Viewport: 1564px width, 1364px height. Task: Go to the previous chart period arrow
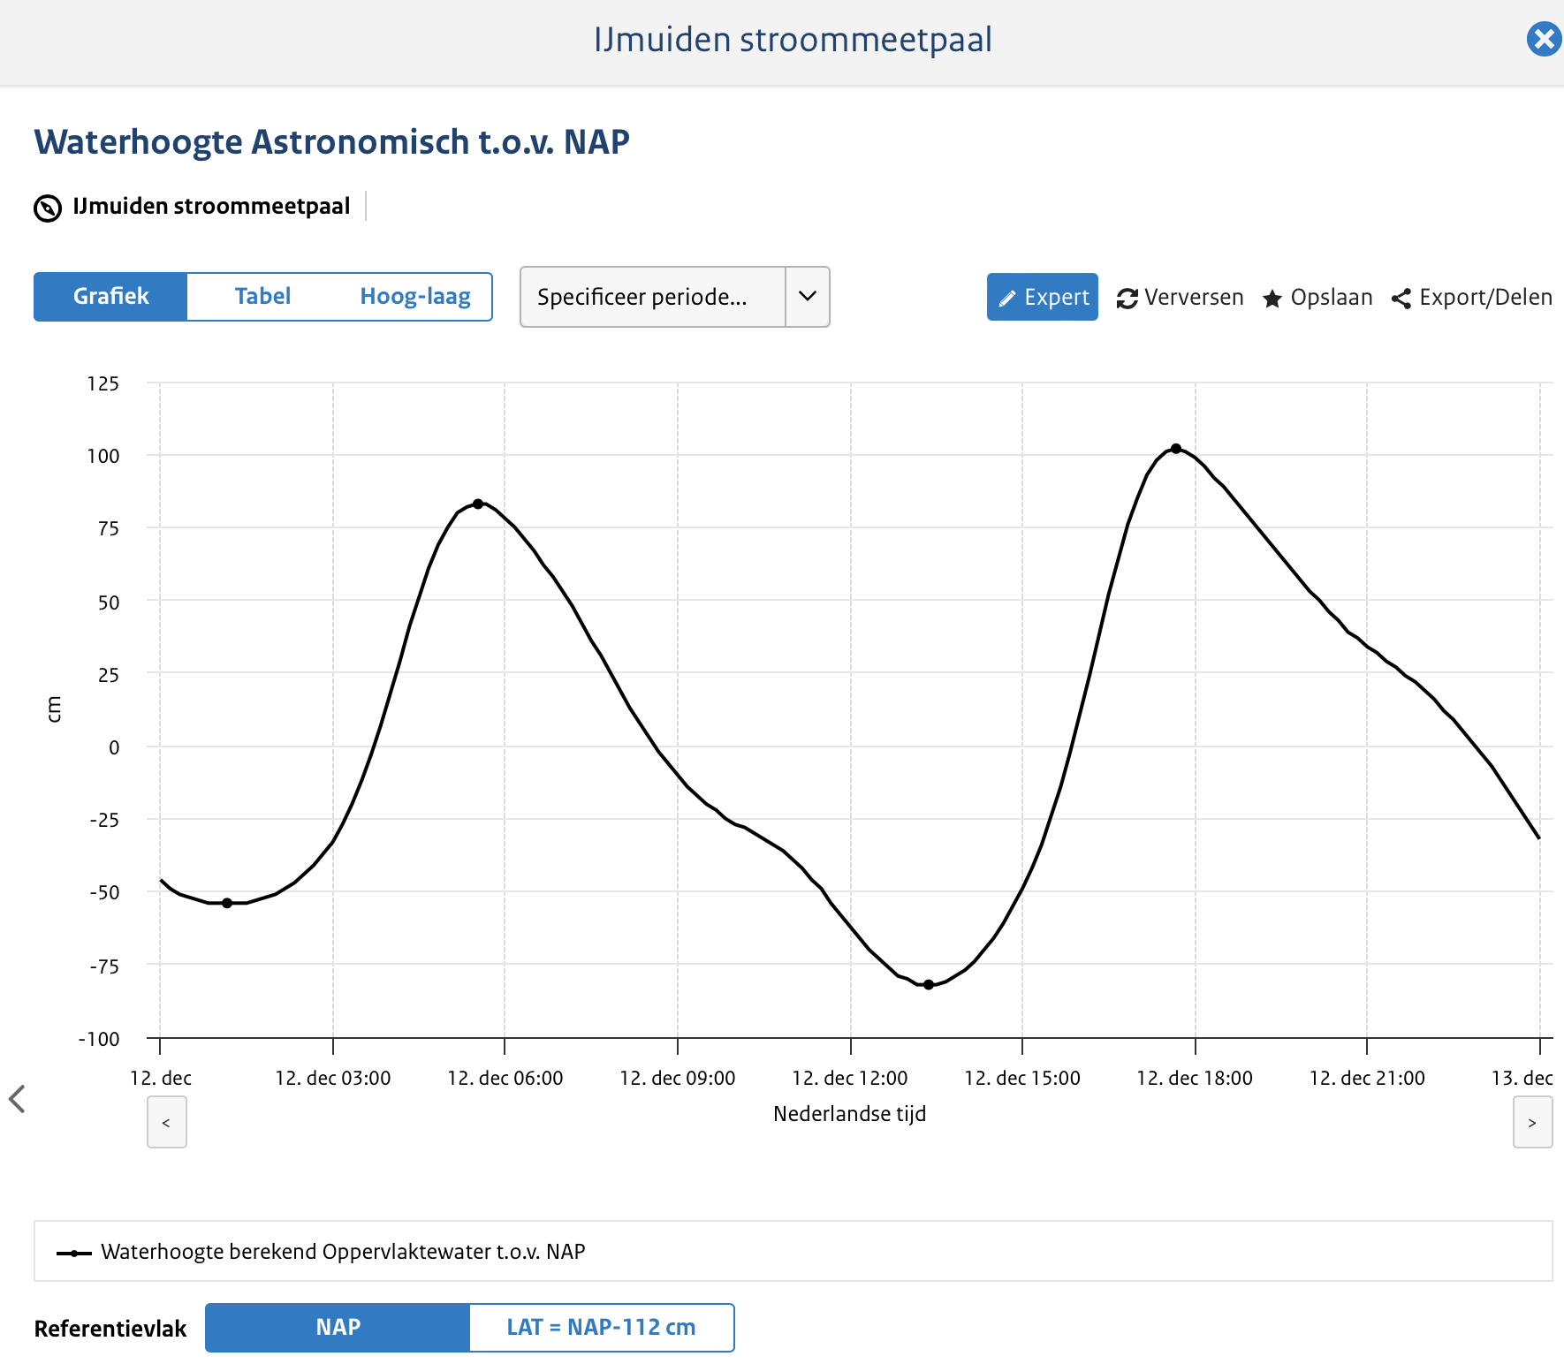(166, 1122)
